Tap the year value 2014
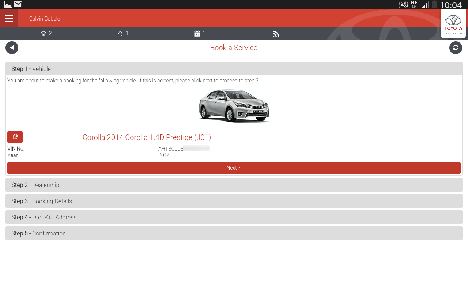 coord(164,155)
